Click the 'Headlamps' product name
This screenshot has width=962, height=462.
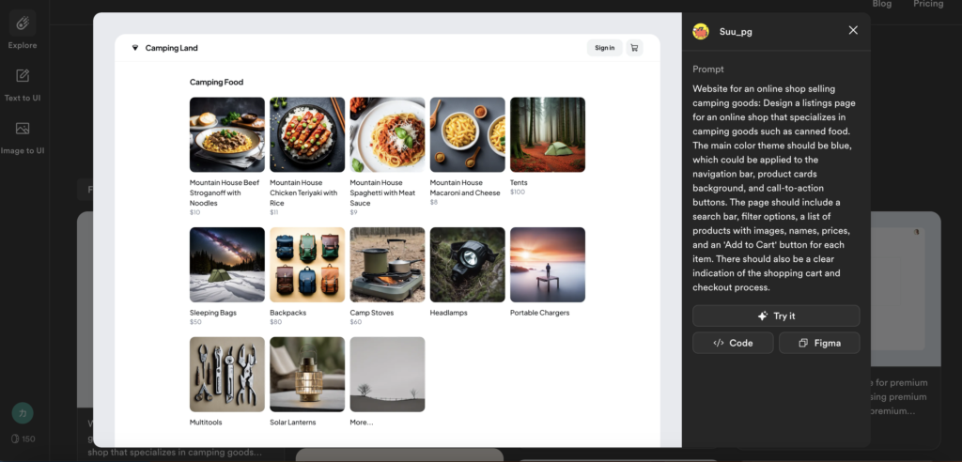click(448, 313)
